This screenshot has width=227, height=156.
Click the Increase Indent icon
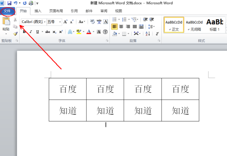pos(152,19)
